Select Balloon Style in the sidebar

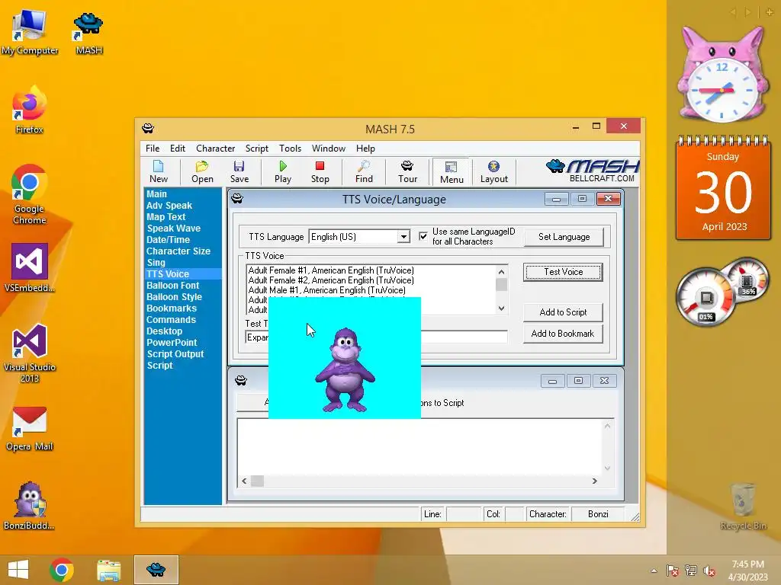(x=174, y=297)
